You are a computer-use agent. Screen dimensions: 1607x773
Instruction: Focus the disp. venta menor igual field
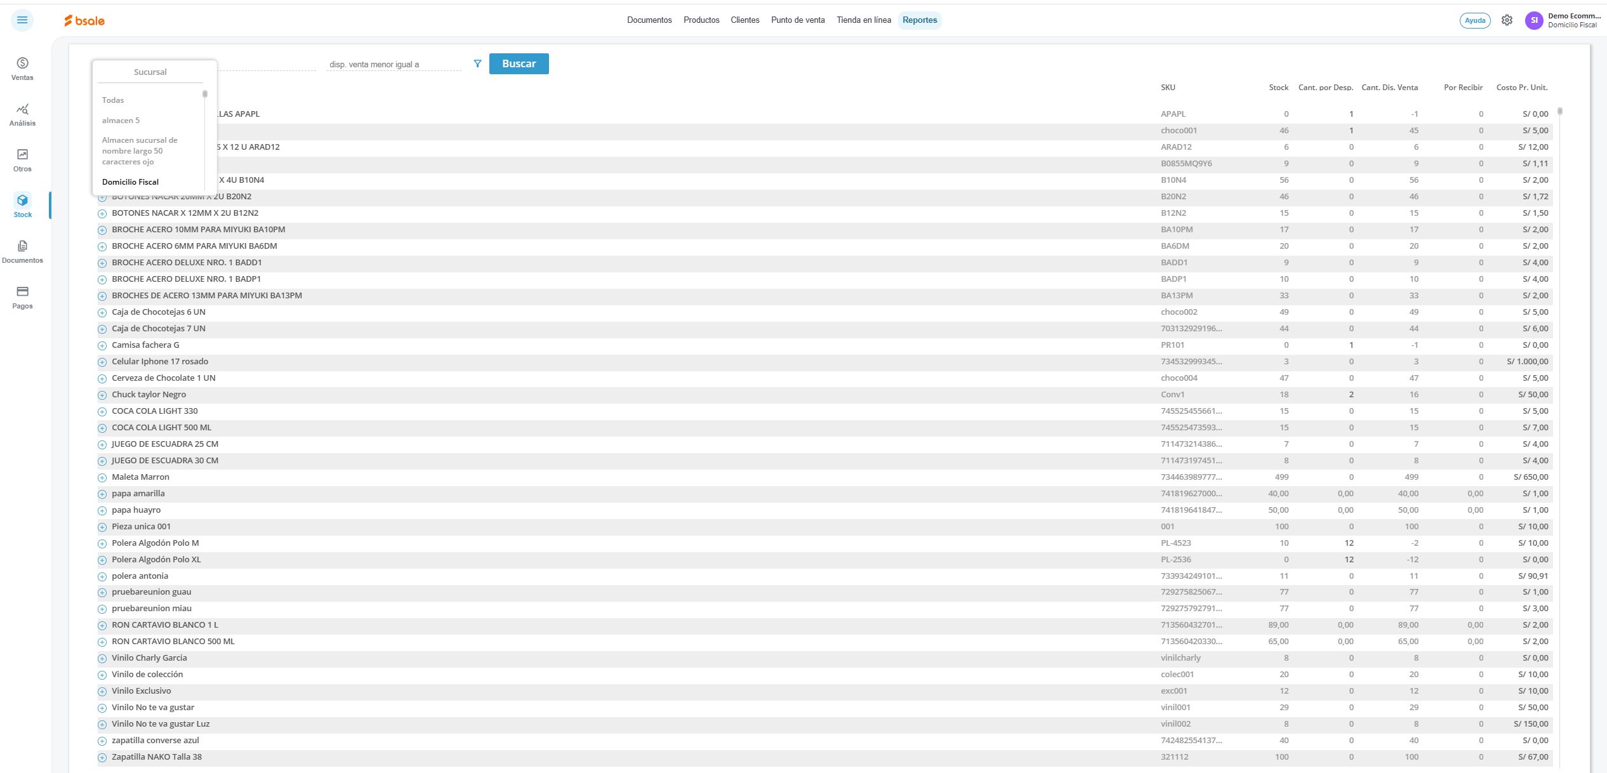[393, 64]
